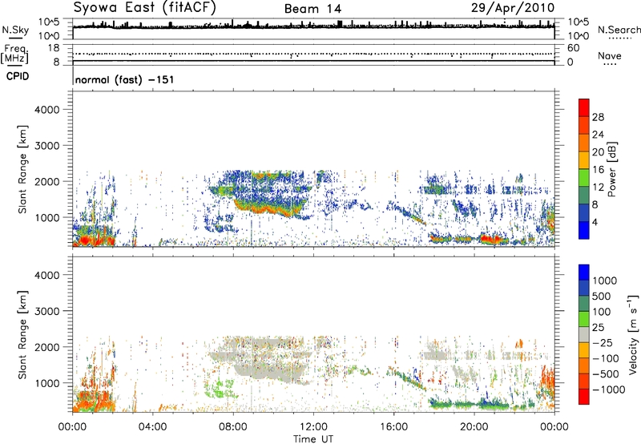
Task: Click the '08:00' time axis tick label
Action: tap(233, 427)
